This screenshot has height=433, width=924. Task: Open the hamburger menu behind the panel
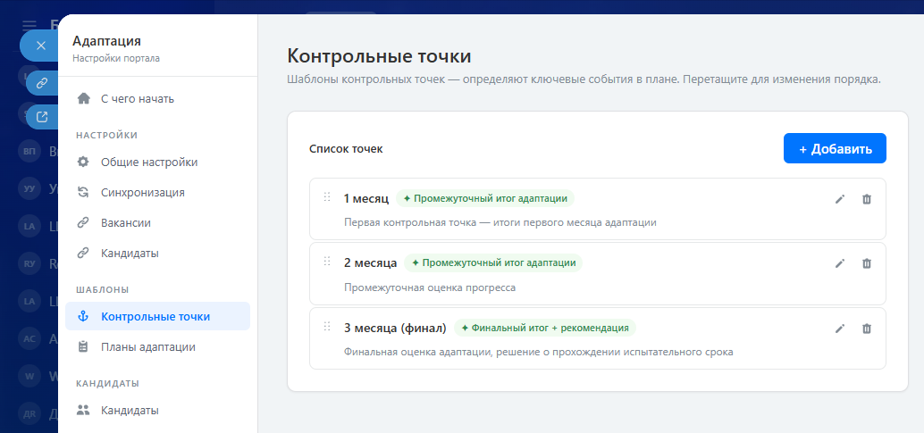point(29,25)
